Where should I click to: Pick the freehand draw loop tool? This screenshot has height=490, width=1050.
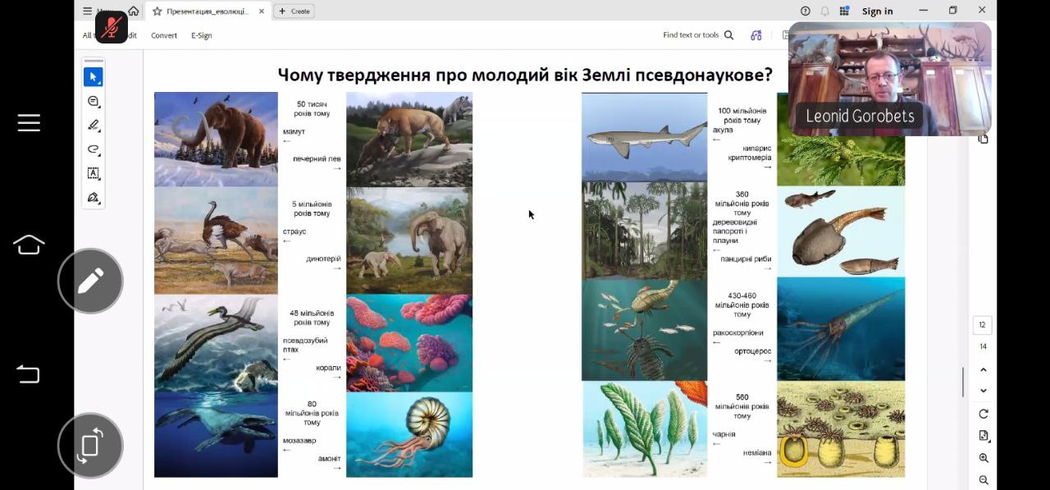tap(93, 149)
